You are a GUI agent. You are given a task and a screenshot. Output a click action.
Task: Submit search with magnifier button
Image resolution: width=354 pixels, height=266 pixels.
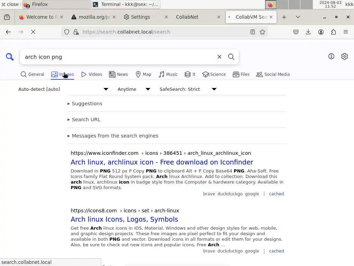click(231, 57)
